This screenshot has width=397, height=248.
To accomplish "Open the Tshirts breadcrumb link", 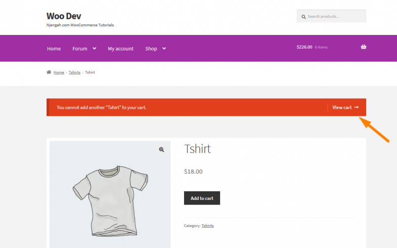I will [74, 72].
